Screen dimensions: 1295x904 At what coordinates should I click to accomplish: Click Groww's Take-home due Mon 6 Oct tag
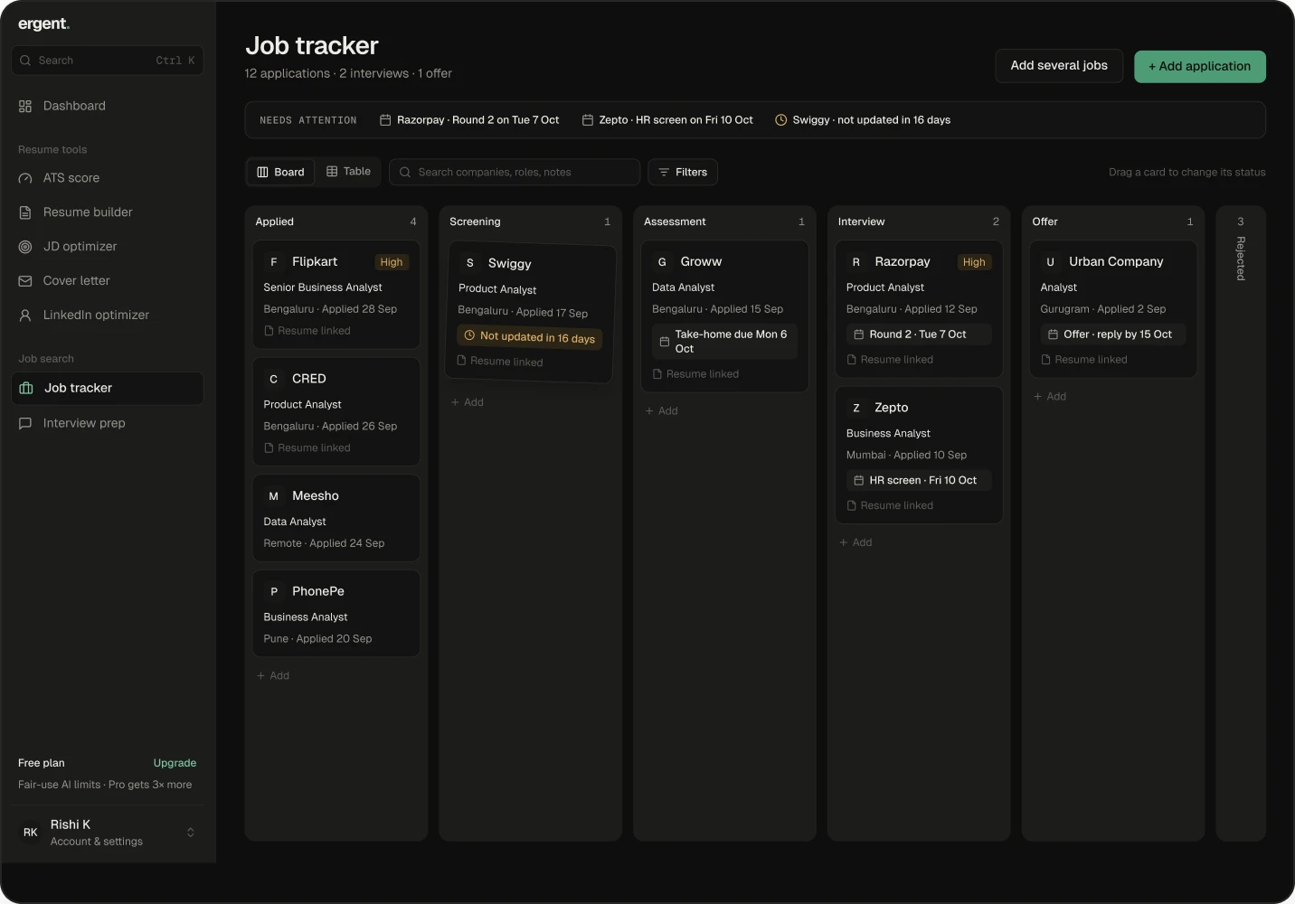[724, 342]
